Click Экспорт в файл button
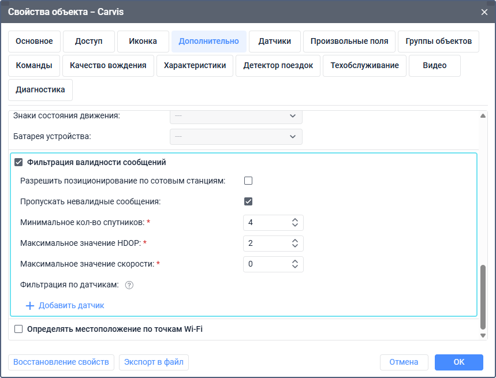 (x=154, y=362)
